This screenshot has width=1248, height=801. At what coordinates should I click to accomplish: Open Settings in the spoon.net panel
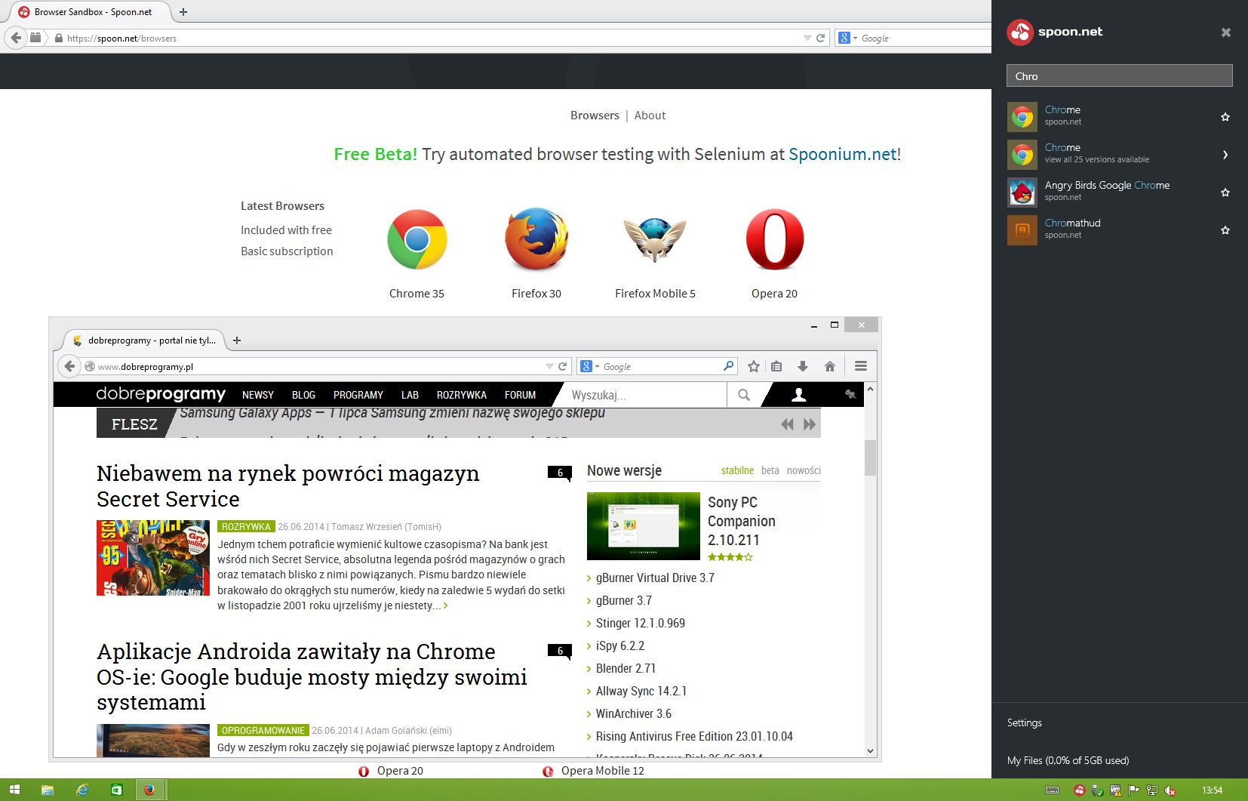(x=1024, y=722)
